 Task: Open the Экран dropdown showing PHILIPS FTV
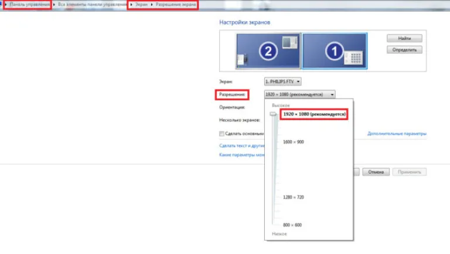click(282, 82)
